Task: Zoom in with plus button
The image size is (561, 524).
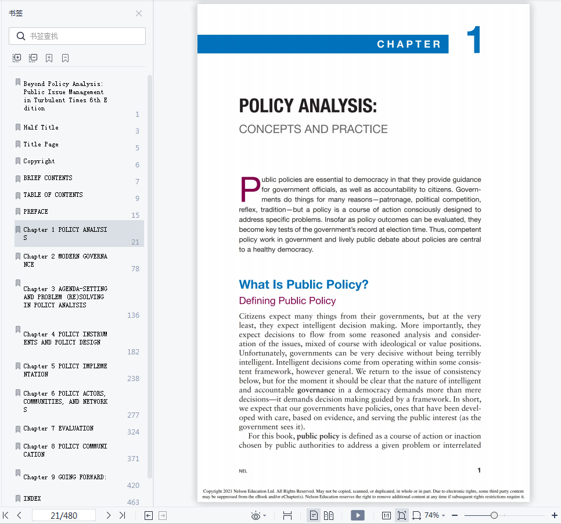Action: point(554,515)
